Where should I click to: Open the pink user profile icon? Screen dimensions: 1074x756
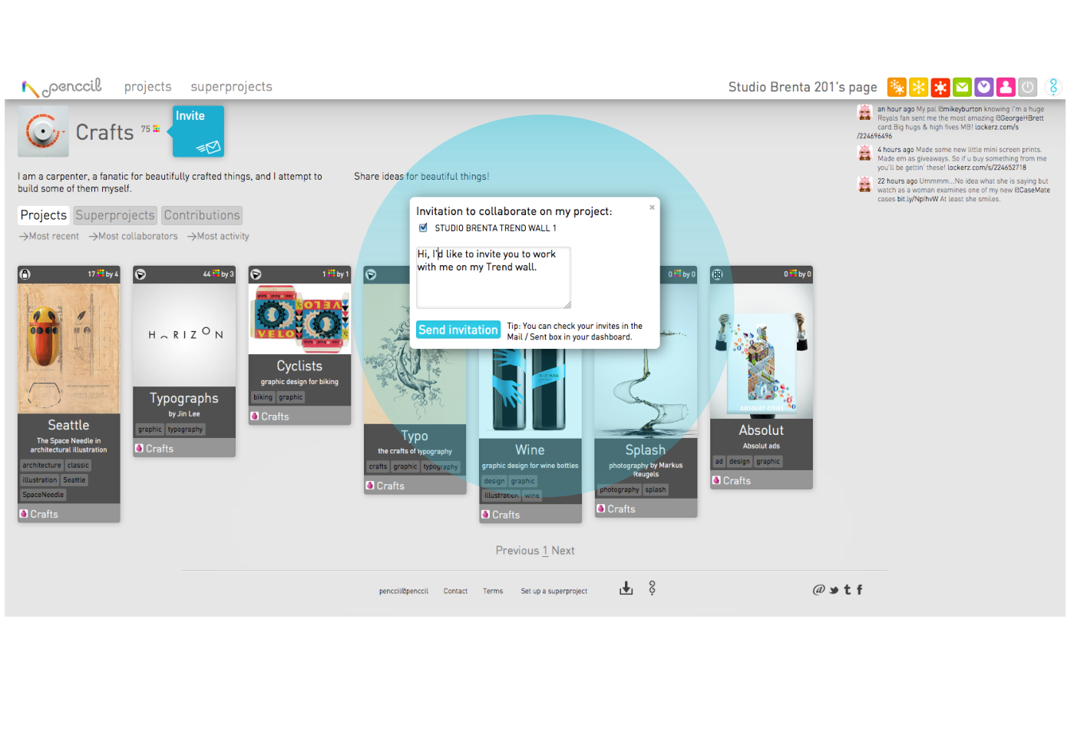tap(1006, 87)
